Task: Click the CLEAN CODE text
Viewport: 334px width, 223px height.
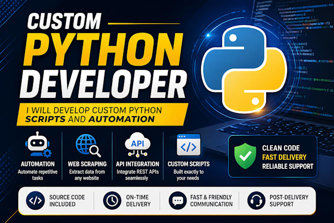Action: 281,148
